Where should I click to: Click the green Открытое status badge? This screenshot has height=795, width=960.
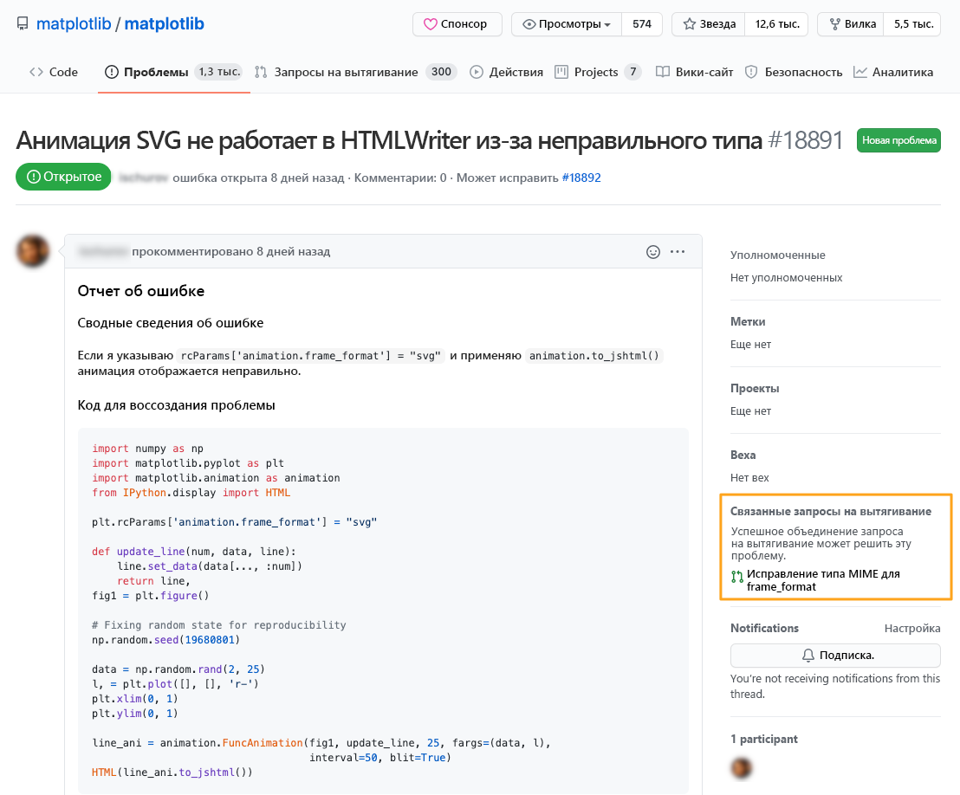coord(63,176)
